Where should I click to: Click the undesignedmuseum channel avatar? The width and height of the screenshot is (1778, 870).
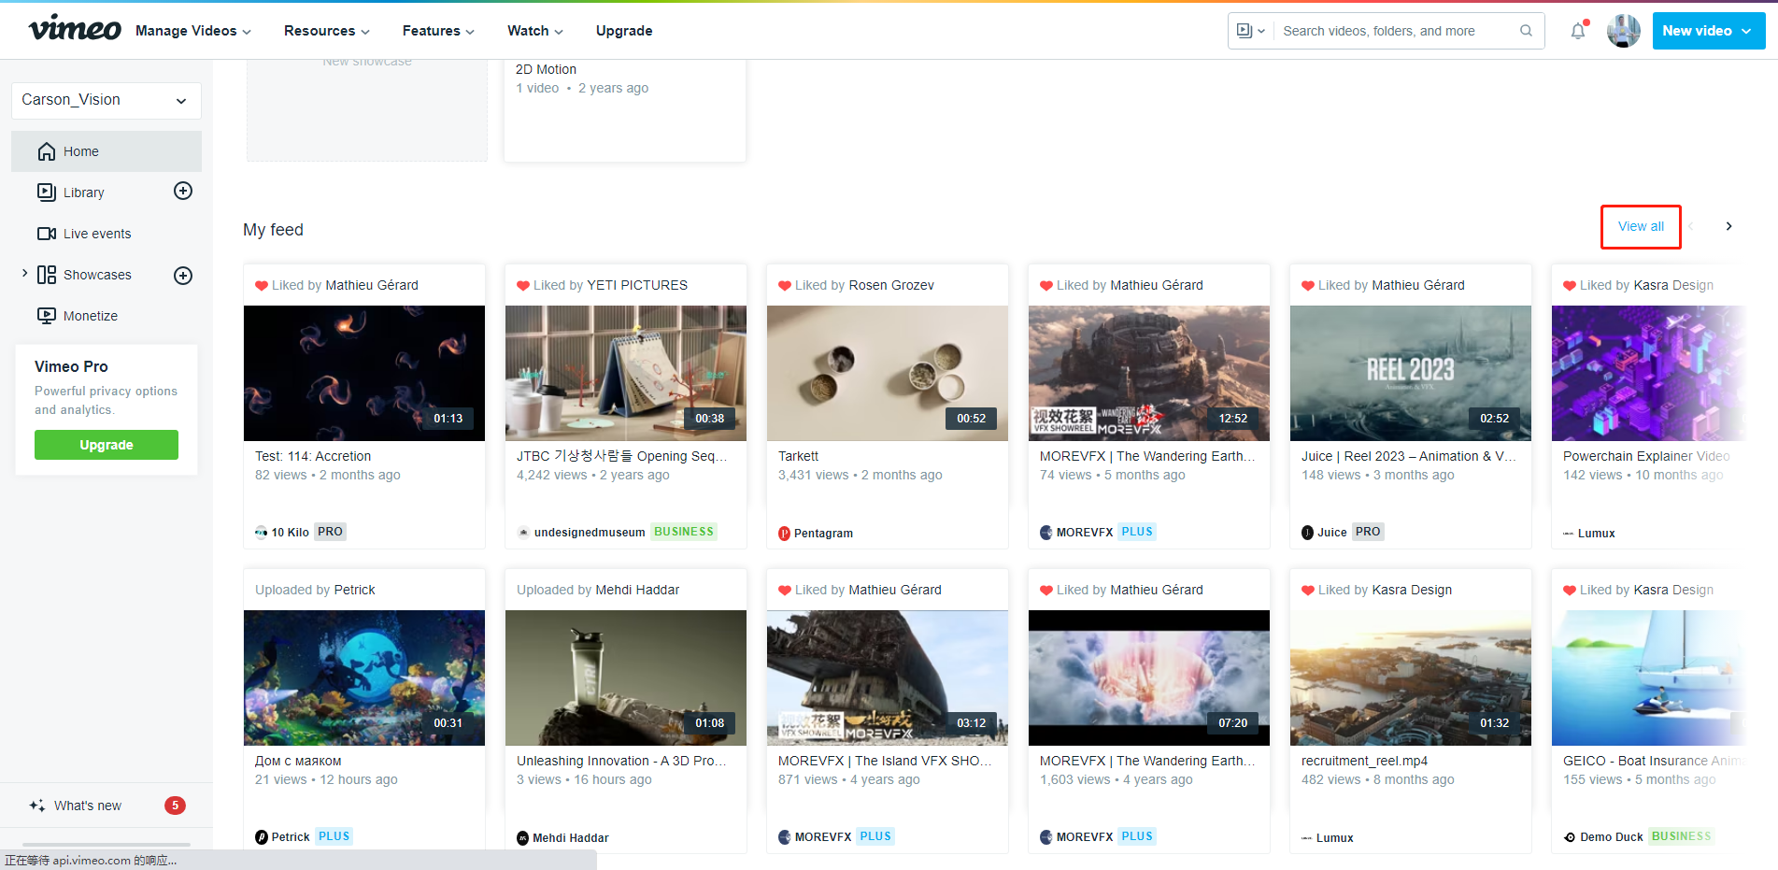point(524,533)
